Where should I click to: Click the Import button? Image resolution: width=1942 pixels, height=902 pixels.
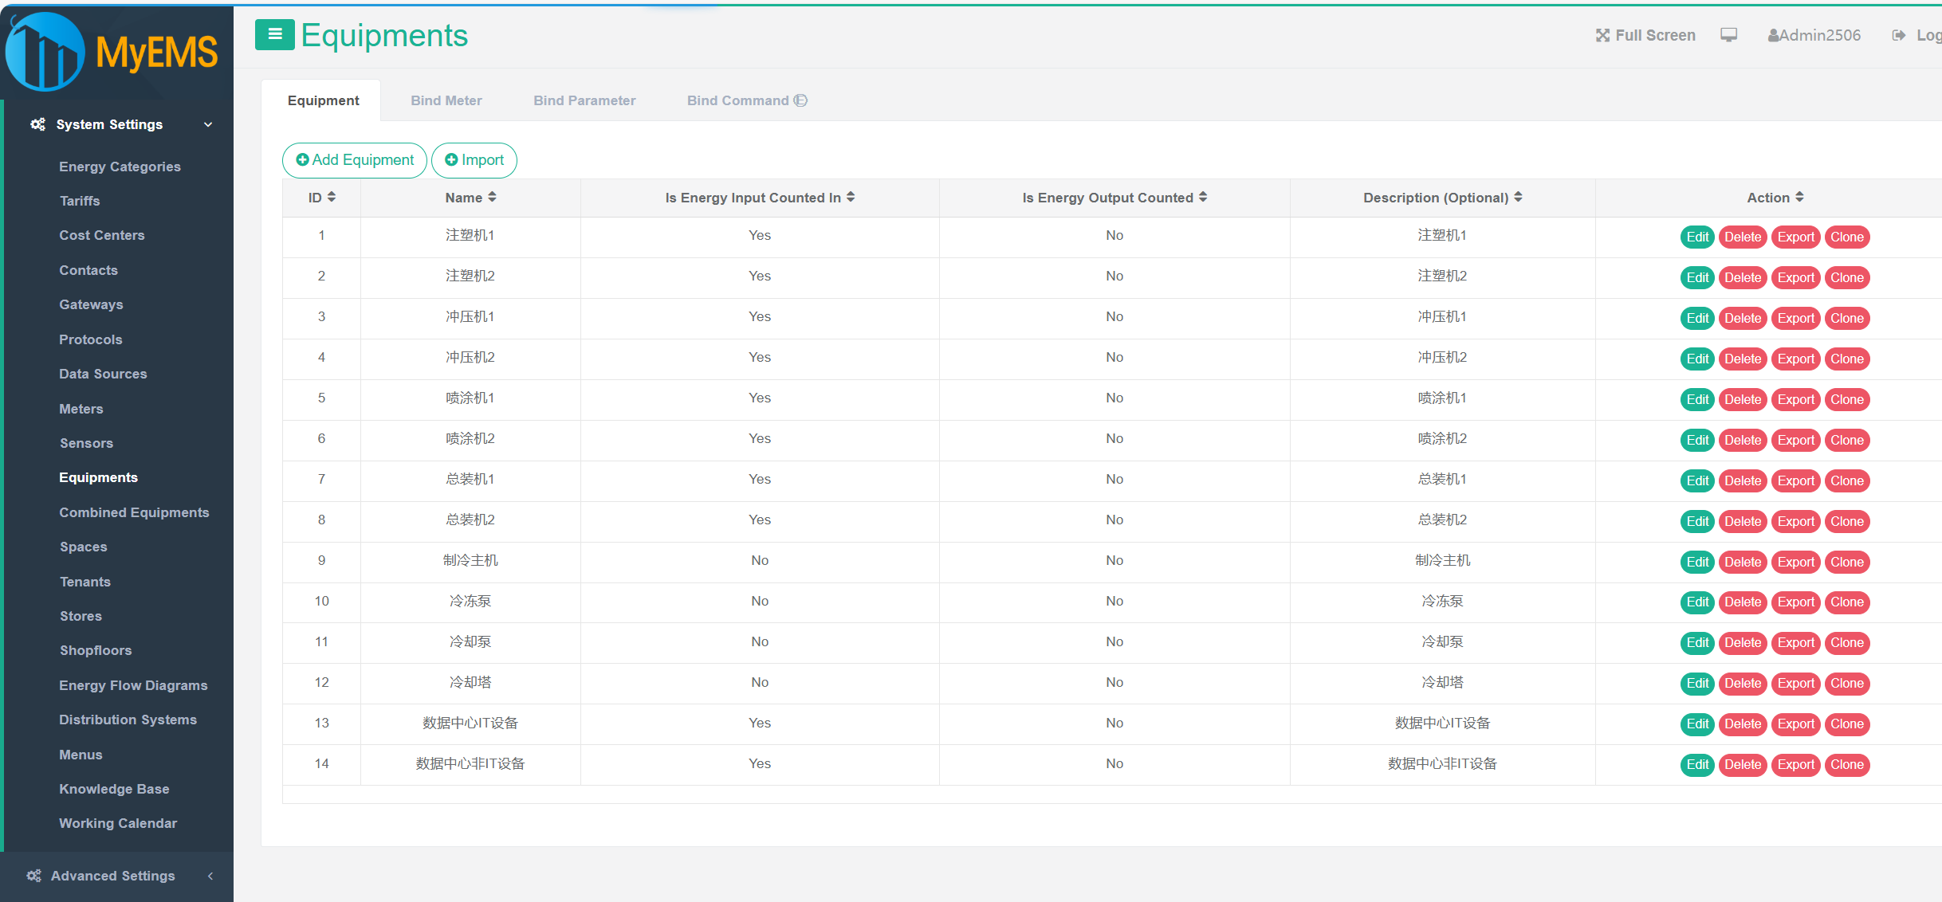click(474, 160)
